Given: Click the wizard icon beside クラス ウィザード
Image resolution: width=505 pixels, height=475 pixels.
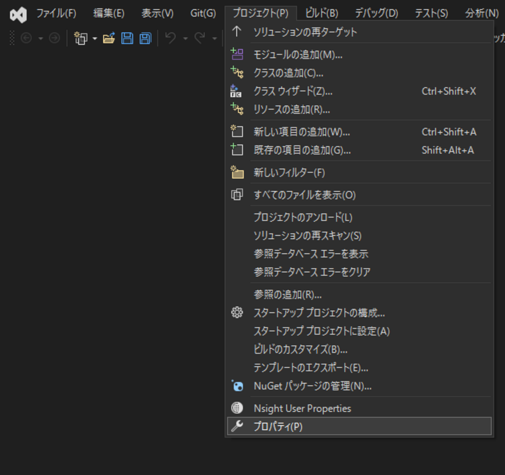Looking at the screenshot, I should (236, 91).
